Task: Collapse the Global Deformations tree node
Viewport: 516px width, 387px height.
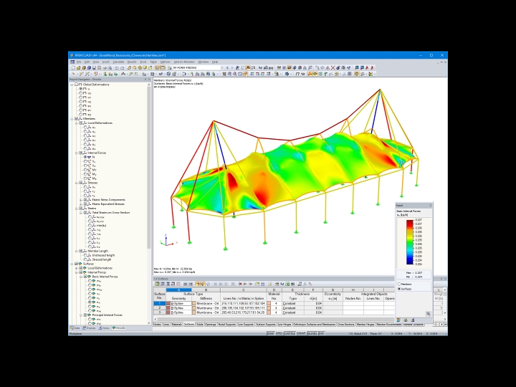Action: pyautogui.click(x=72, y=85)
